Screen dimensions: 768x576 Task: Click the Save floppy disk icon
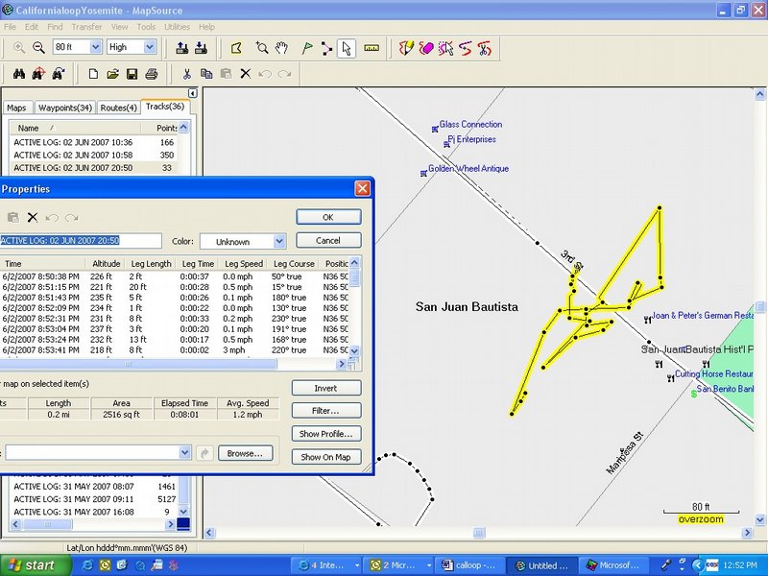pos(132,74)
